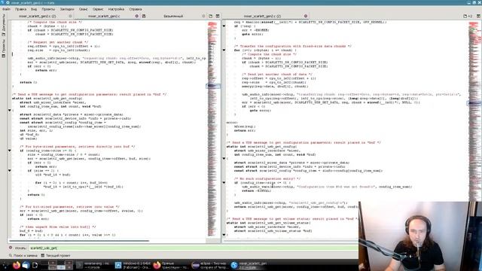Switch to the Konsole taskbar window
This screenshot has width=482, height=271.
click(93, 265)
